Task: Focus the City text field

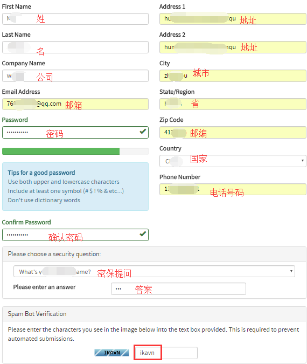Action: click(x=233, y=76)
